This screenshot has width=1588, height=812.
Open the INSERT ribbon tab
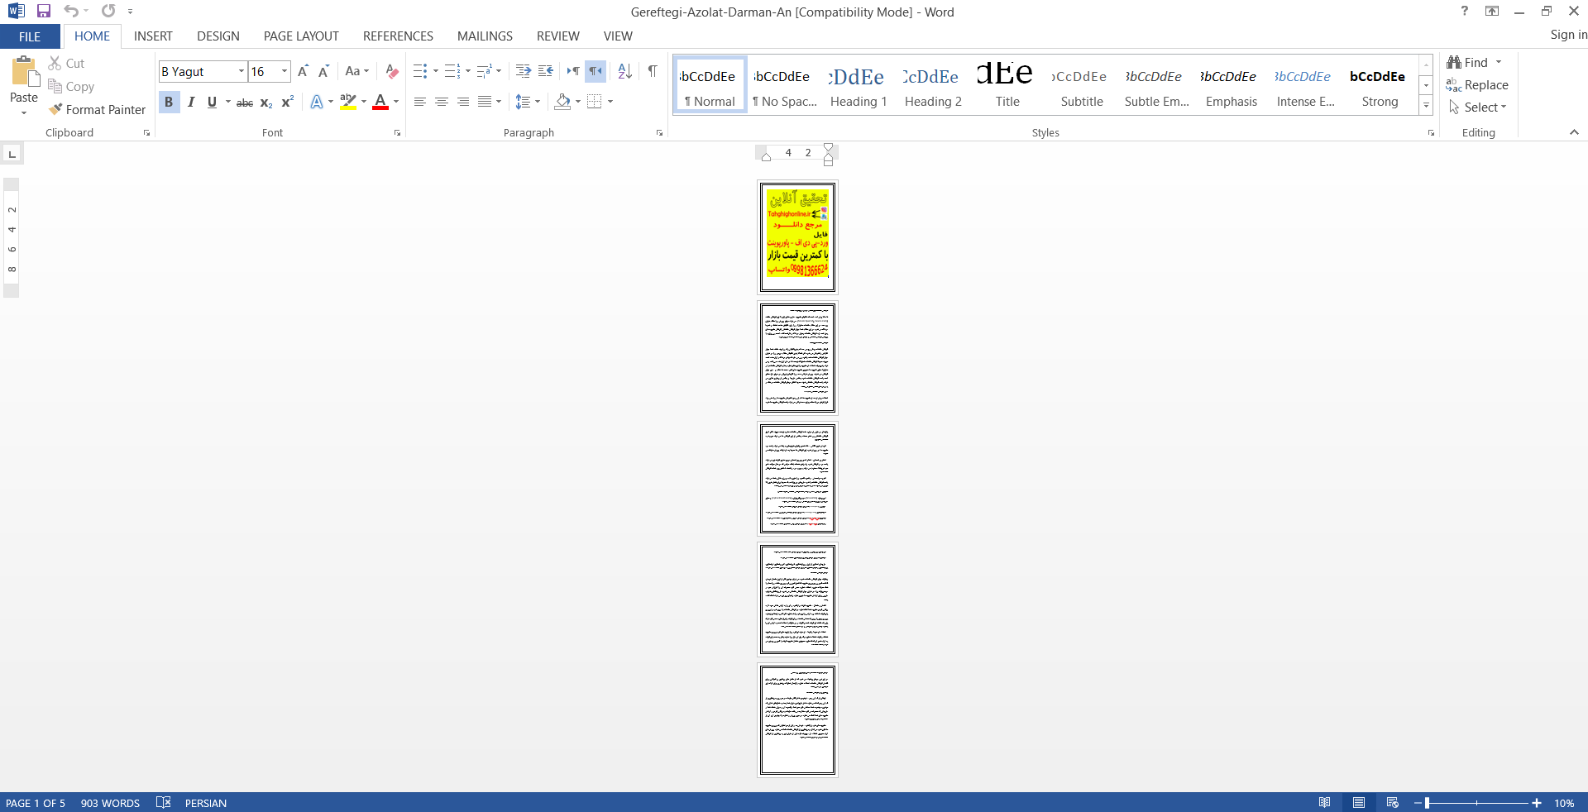[153, 36]
